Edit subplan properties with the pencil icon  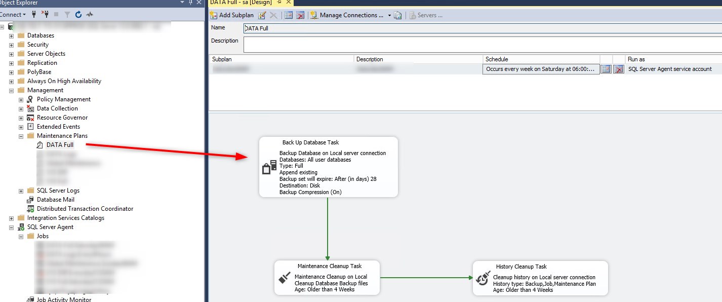[262, 15]
